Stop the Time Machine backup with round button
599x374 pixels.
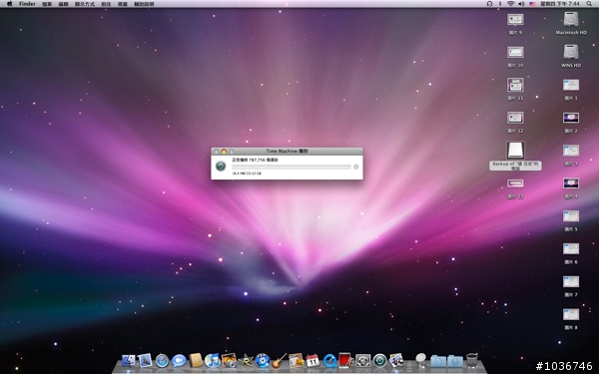pyautogui.click(x=356, y=167)
